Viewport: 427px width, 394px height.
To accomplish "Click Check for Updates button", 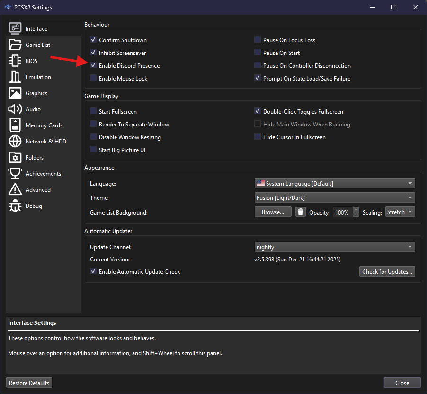I will 387,271.
